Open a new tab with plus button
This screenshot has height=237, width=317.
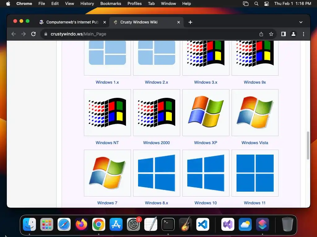pos(190,22)
